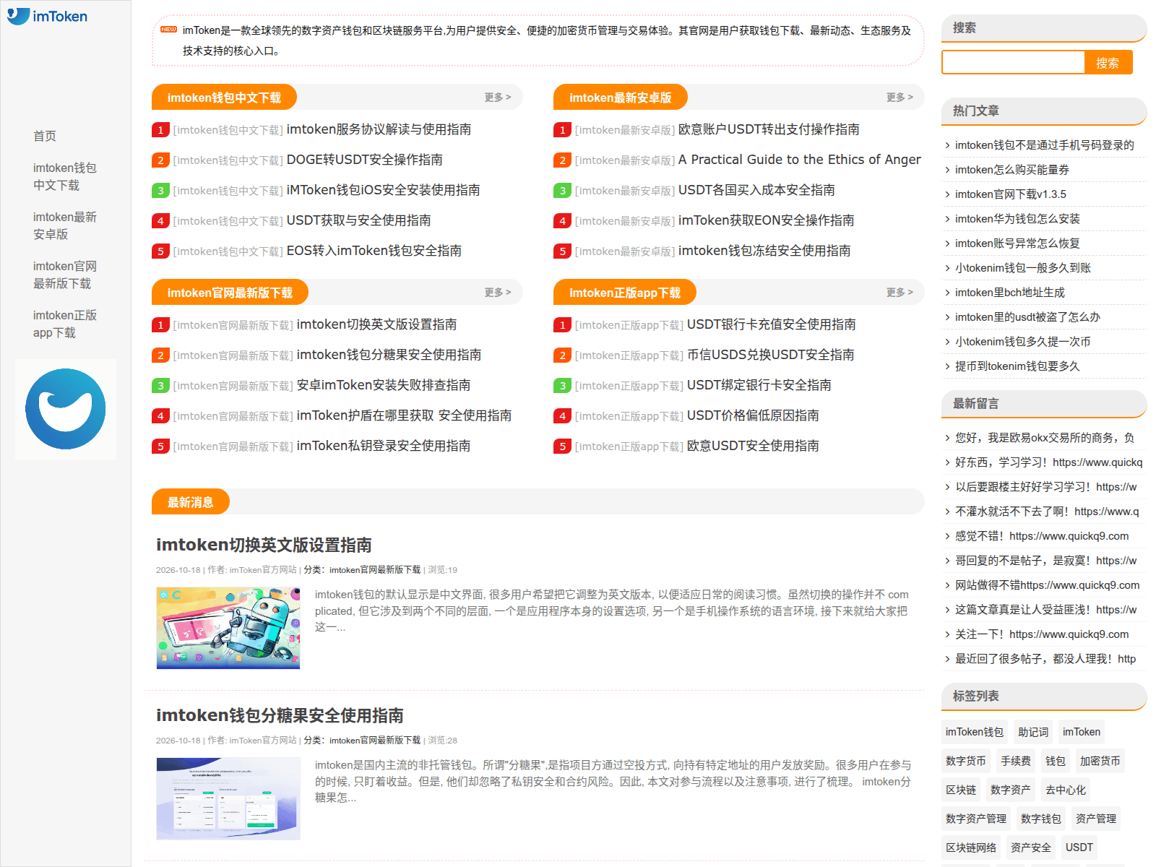Select the 助记词 tag
The image size is (1156, 867).
(1033, 732)
